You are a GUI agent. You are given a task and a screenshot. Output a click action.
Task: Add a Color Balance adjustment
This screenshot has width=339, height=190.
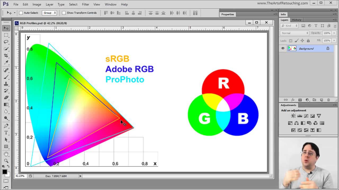coord(296,123)
